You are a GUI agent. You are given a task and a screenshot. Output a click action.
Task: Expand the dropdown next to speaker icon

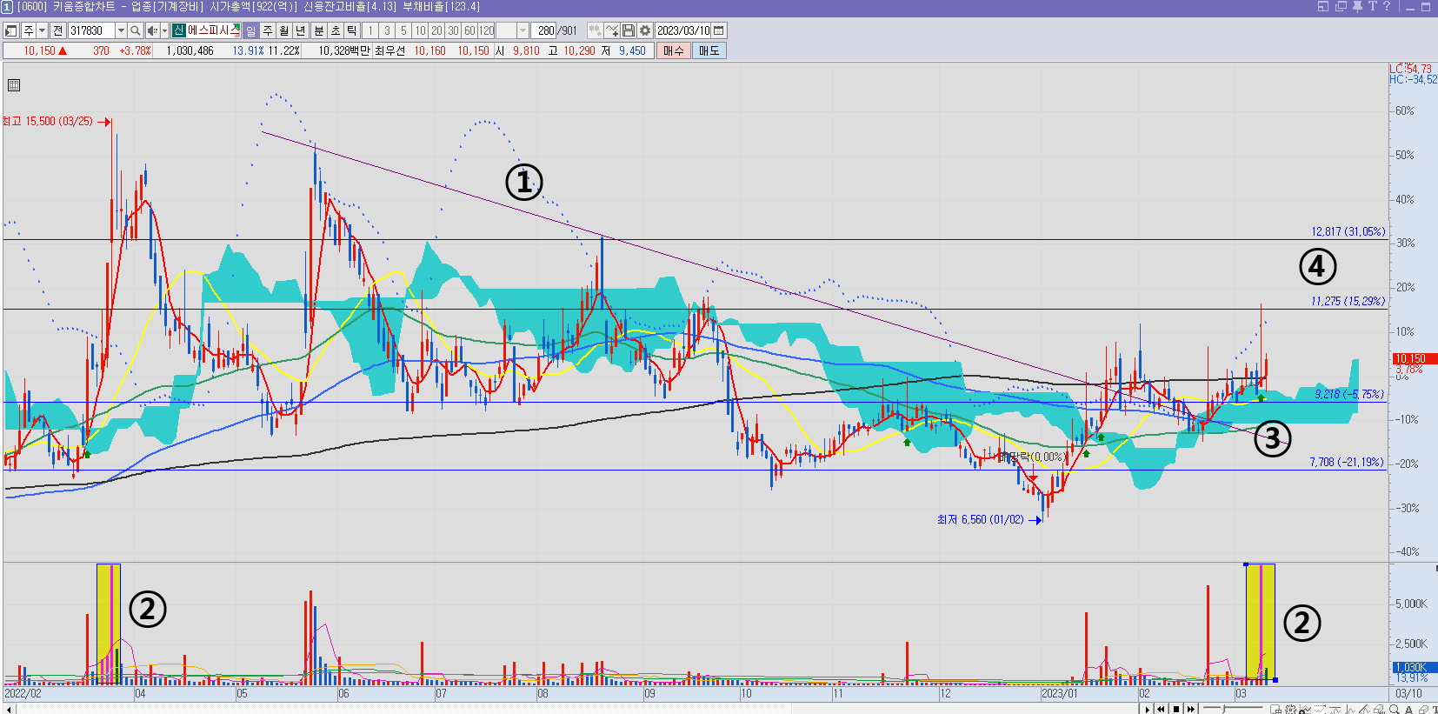(164, 30)
